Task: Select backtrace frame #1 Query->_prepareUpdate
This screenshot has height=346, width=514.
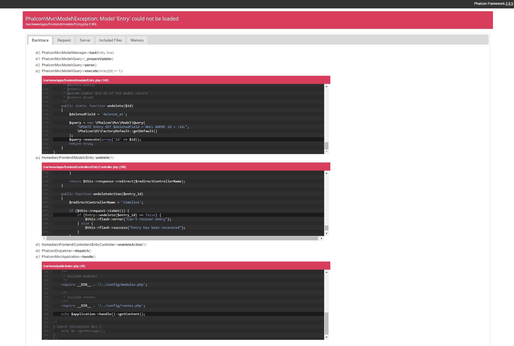Action: [78, 59]
